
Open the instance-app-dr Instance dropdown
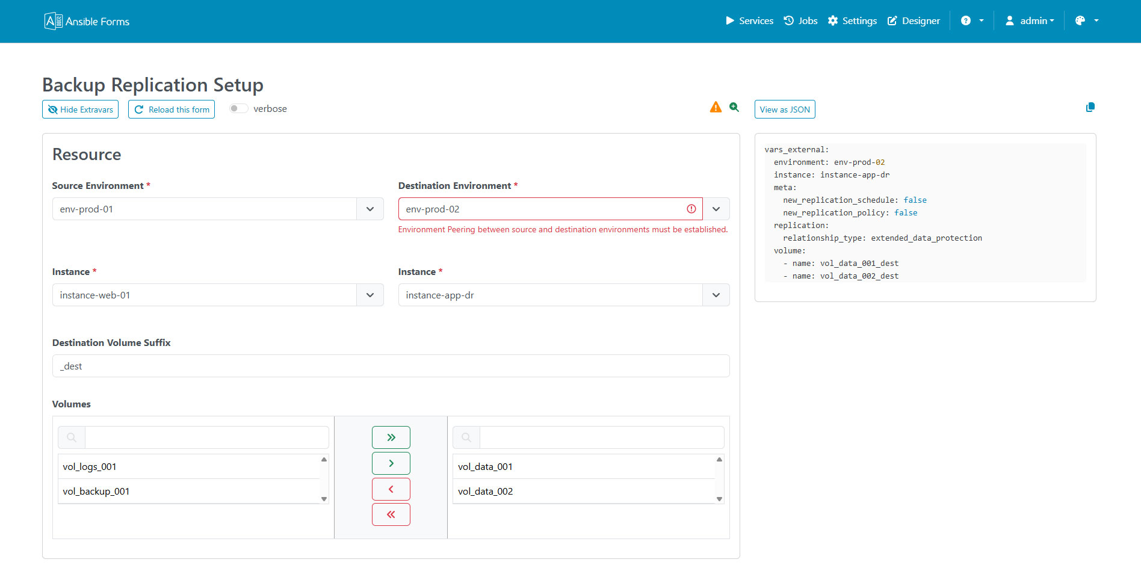coord(716,295)
